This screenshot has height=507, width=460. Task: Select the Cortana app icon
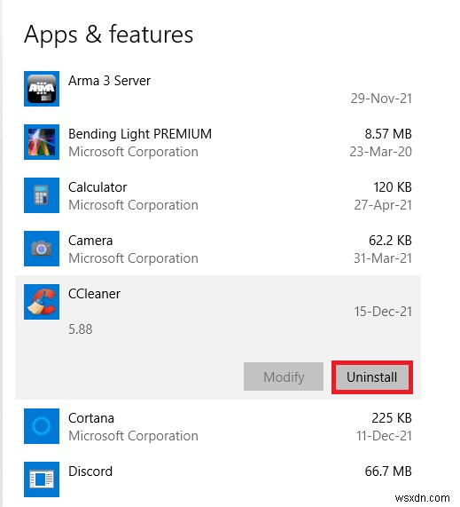click(42, 426)
